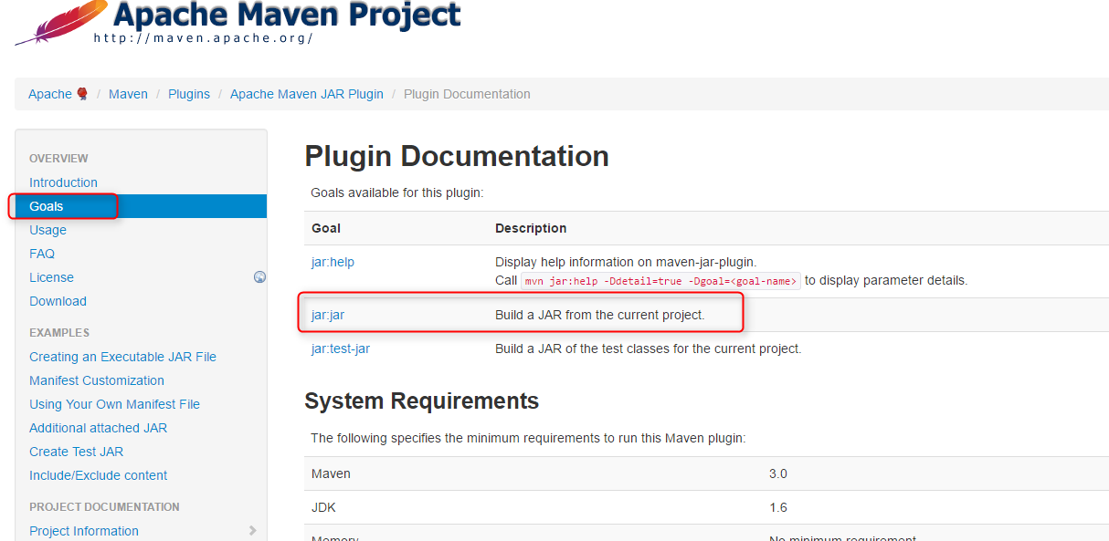Open the Include/Exclude content example
The image size is (1109, 541).
(x=98, y=475)
